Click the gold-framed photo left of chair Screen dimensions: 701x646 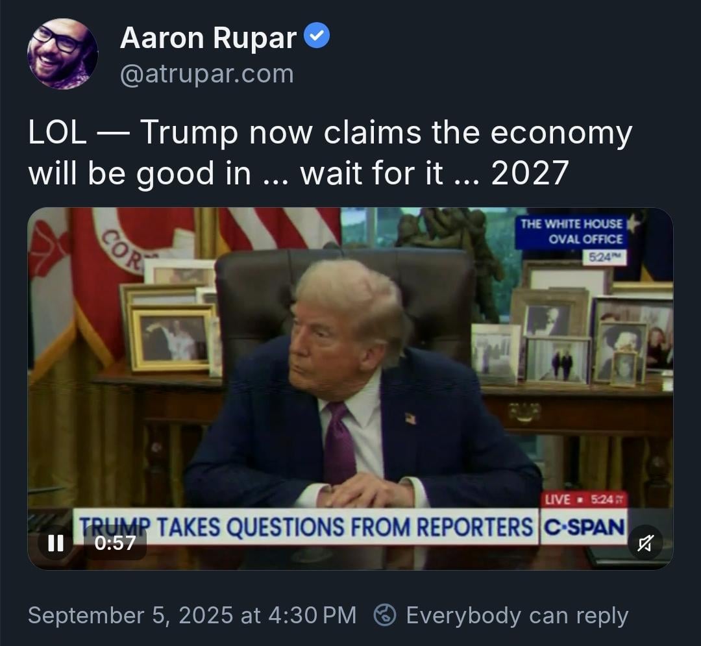pyautogui.click(x=171, y=338)
